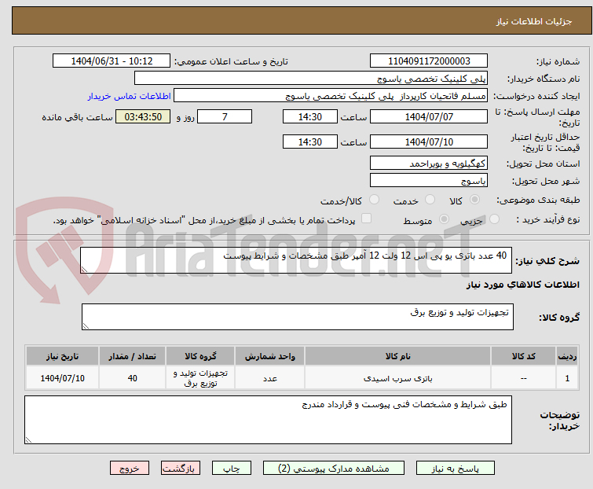Viewport: 593px width, 489px height.
Task: Open 'اطلاعات تماس خریدار' contact link
Action: coord(130,96)
